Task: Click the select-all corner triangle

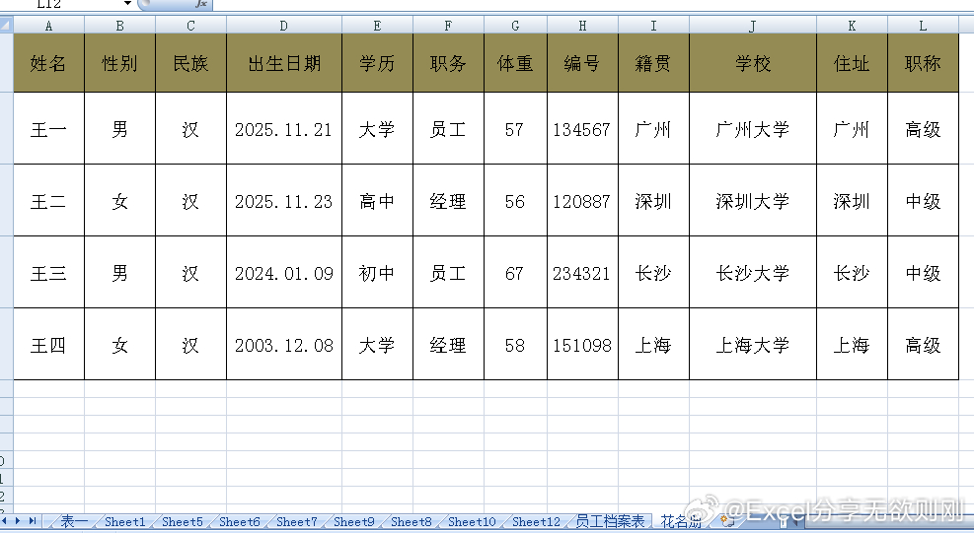Action: (6, 26)
